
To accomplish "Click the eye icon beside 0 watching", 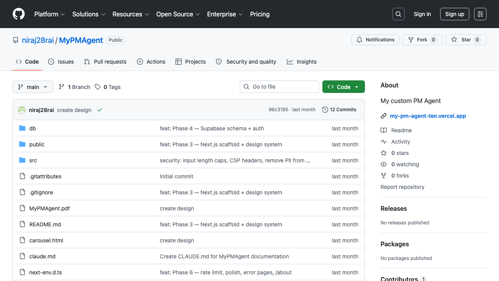I will (384, 164).
